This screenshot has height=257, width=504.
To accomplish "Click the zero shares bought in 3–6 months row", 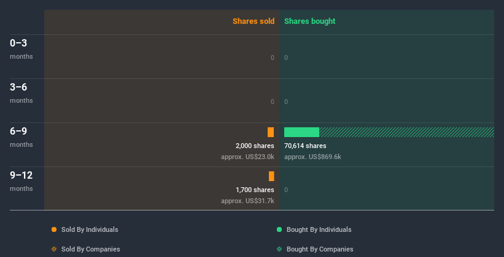I will pyautogui.click(x=286, y=102).
